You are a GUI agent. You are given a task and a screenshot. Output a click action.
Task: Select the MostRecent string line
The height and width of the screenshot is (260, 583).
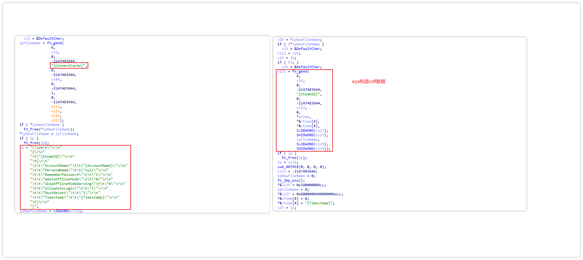[65, 193]
